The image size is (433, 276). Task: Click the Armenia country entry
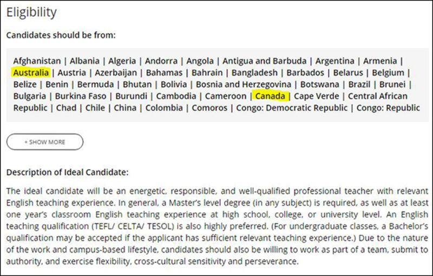[x=380, y=61]
